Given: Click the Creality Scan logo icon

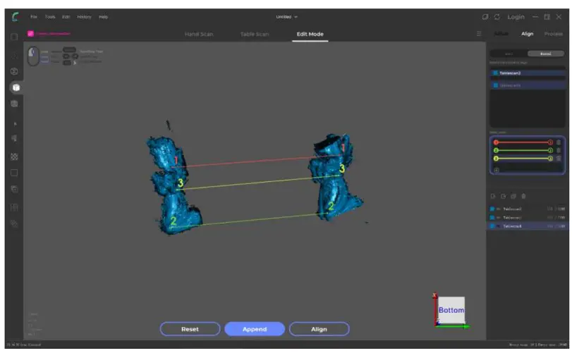Looking at the screenshot, I should tap(15, 17).
